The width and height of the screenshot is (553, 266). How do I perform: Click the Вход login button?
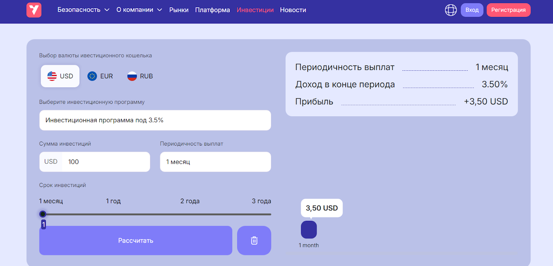[x=472, y=10]
